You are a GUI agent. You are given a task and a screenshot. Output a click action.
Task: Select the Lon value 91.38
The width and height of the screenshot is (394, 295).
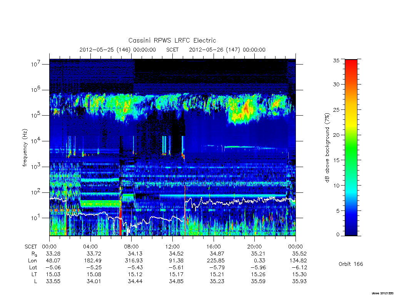176,261
